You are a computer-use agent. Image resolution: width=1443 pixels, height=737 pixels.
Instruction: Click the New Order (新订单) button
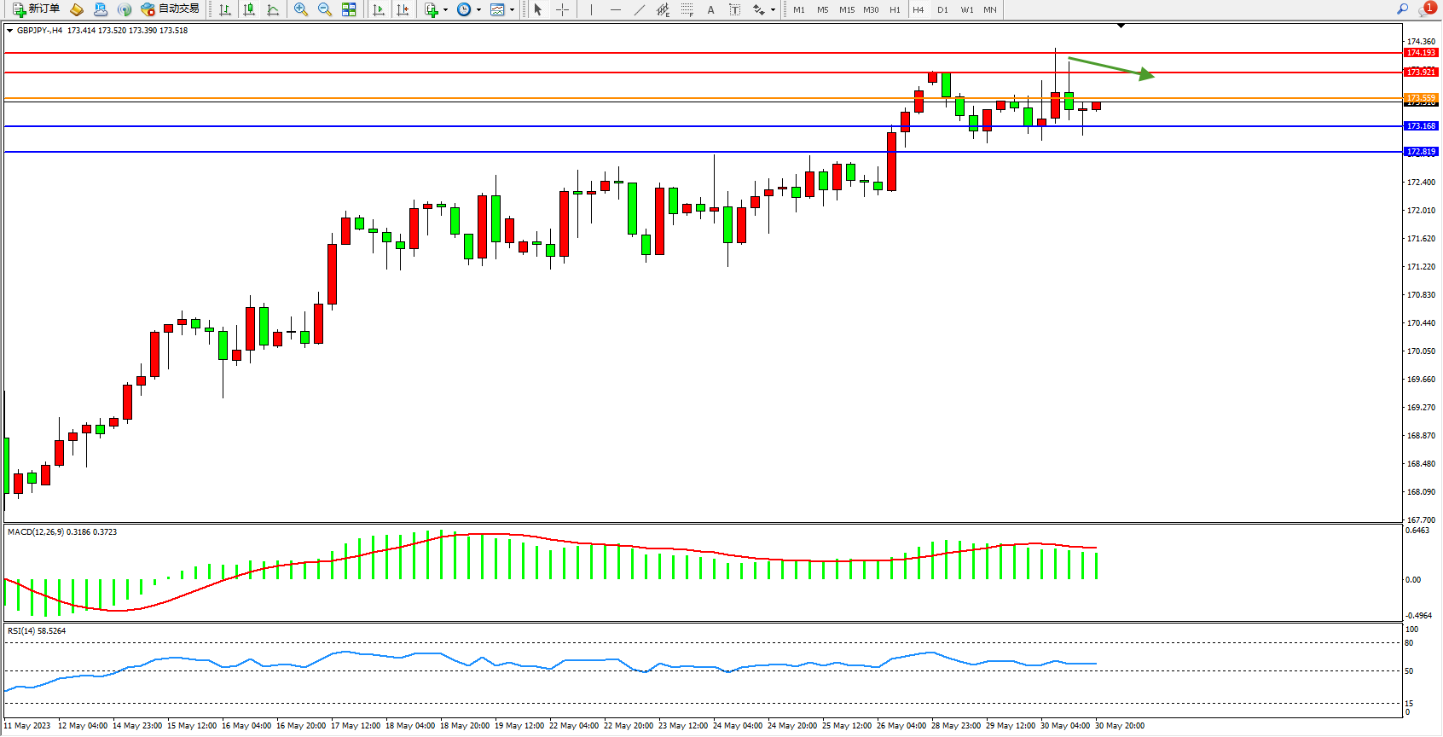click(36, 9)
